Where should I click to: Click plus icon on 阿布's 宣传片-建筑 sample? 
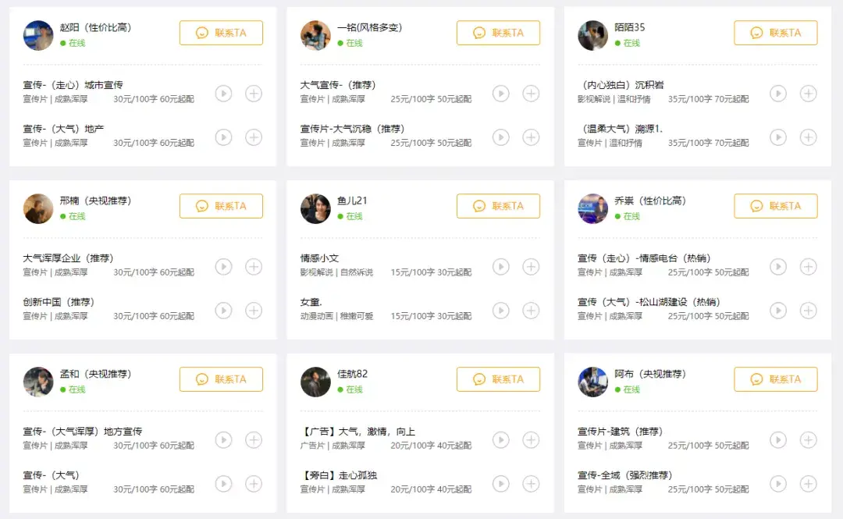click(807, 439)
